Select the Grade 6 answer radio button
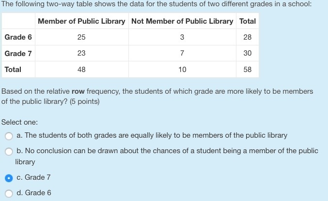The width and height of the screenshot is (328, 201). (9, 193)
